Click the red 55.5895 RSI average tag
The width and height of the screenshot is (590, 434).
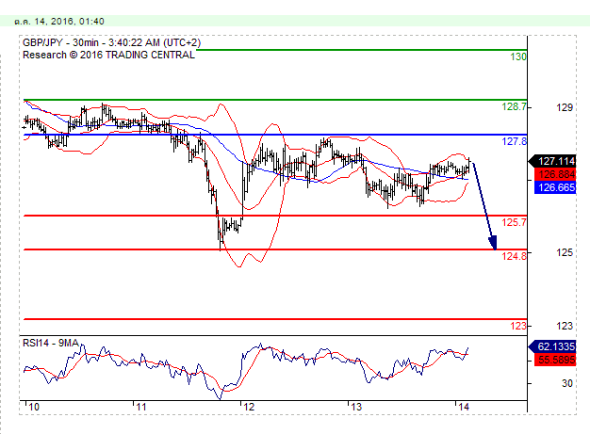pos(555,360)
